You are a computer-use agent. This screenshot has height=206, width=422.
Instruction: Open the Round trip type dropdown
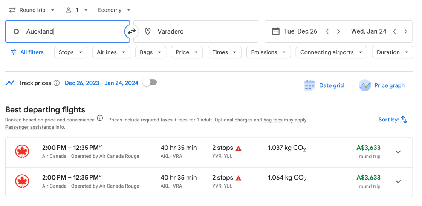point(32,10)
